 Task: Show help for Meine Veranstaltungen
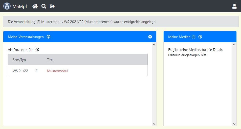click(x=49, y=37)
